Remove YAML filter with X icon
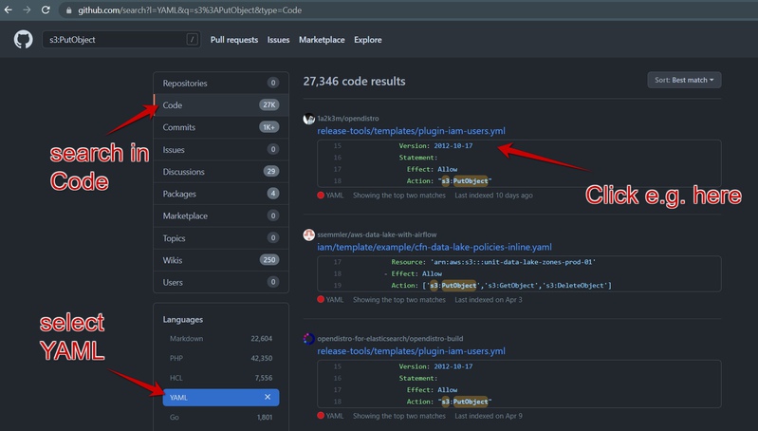The width and height of the screenshot is (758, 431). [268, 397]
